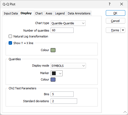Click the Standard deviations input field
The width and height of the screenshot is (128, 115).
pos(64,101)
